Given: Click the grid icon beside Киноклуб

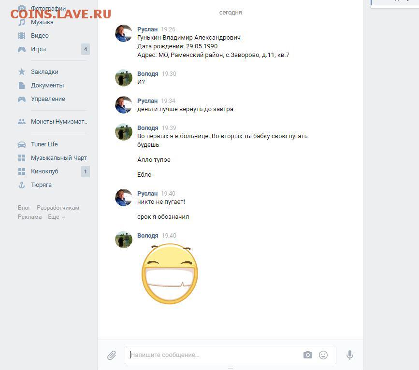Looking at the screenshot, I should pos(22,171).
